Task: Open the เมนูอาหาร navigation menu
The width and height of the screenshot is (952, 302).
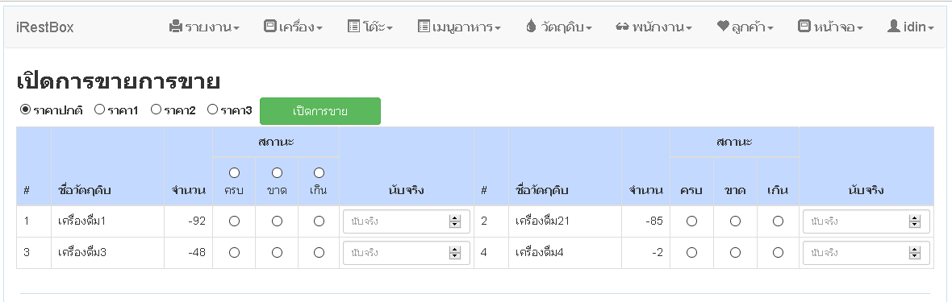Action: coord(459,27)
